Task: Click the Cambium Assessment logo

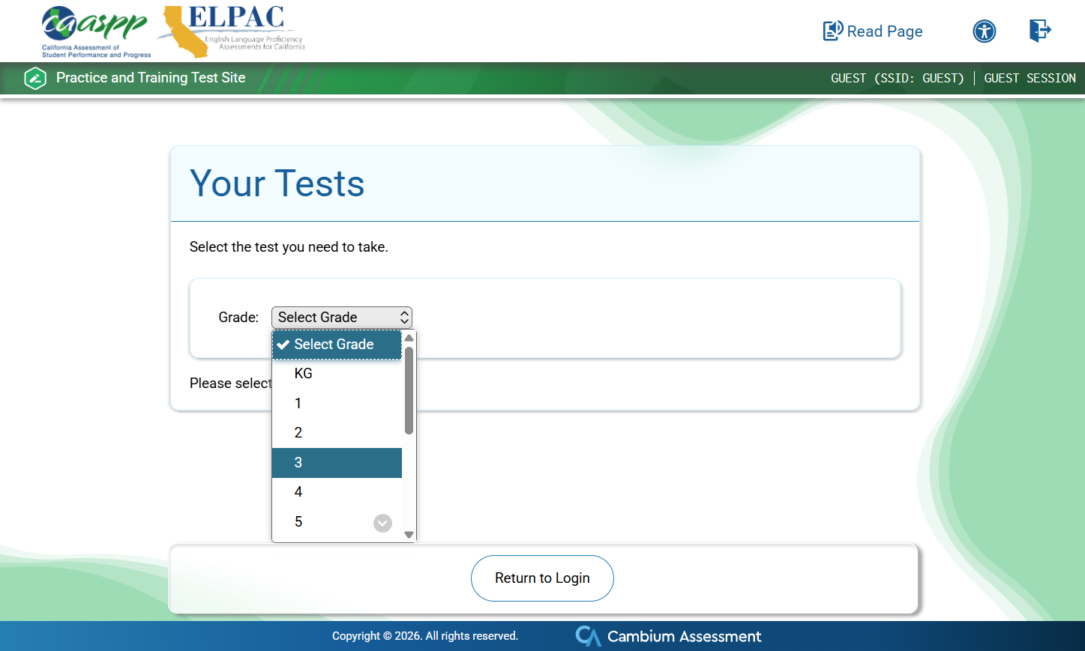Action: (668, 636)
